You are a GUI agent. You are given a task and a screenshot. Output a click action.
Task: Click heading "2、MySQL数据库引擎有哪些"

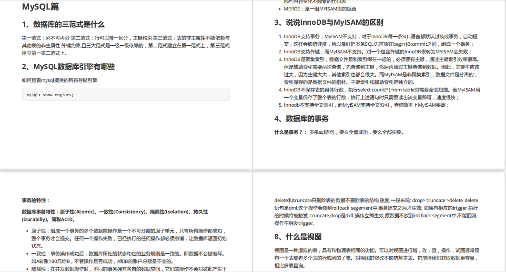pos(69,67)
